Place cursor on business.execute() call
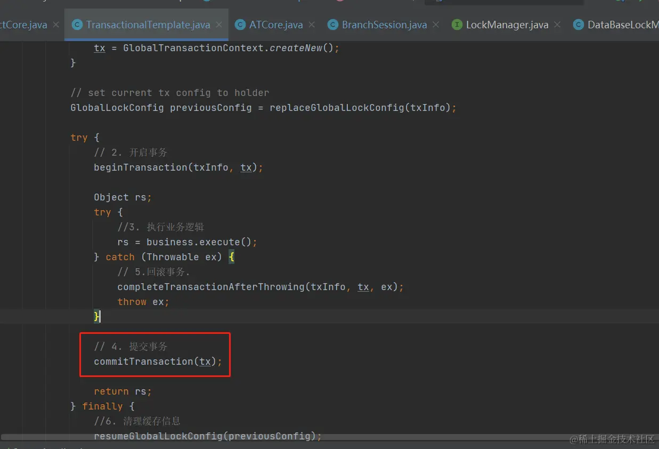Viewport: 659px width, 449px height. tap(199, 242)
